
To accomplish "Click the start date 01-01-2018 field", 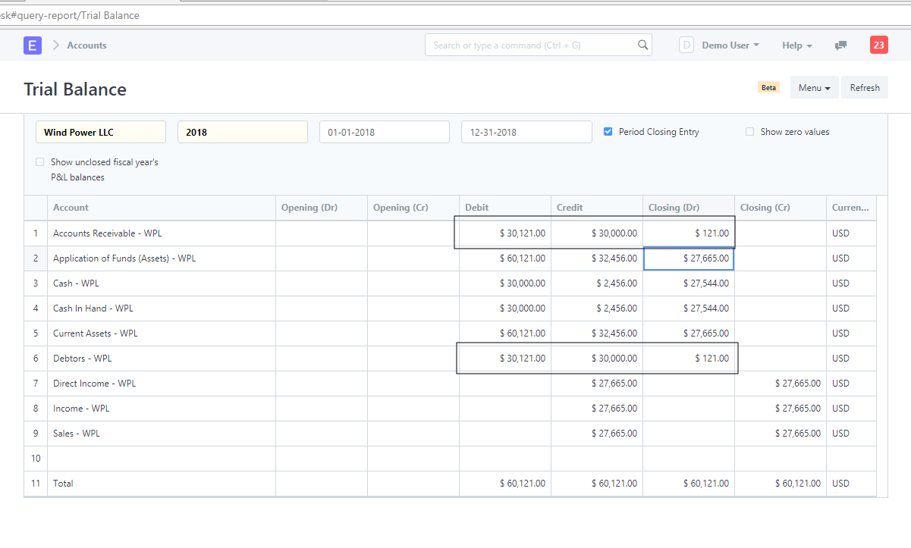I will point(384,131).
